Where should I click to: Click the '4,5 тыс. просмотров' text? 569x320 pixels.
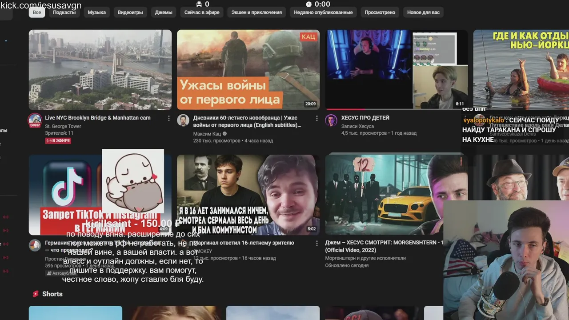[x=364, y=133]
